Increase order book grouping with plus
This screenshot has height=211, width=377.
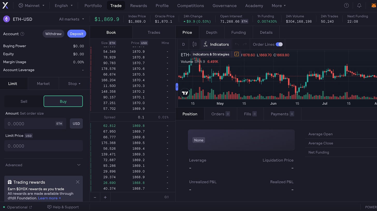[105, 197]
